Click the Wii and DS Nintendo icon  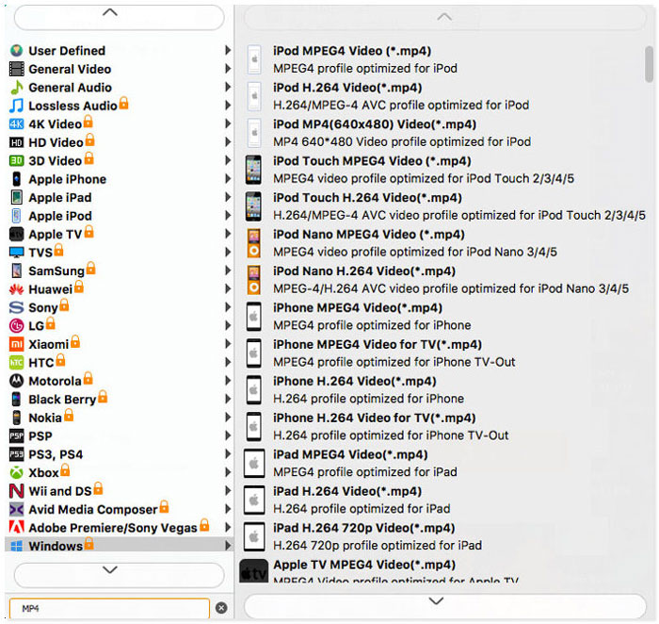16,491
